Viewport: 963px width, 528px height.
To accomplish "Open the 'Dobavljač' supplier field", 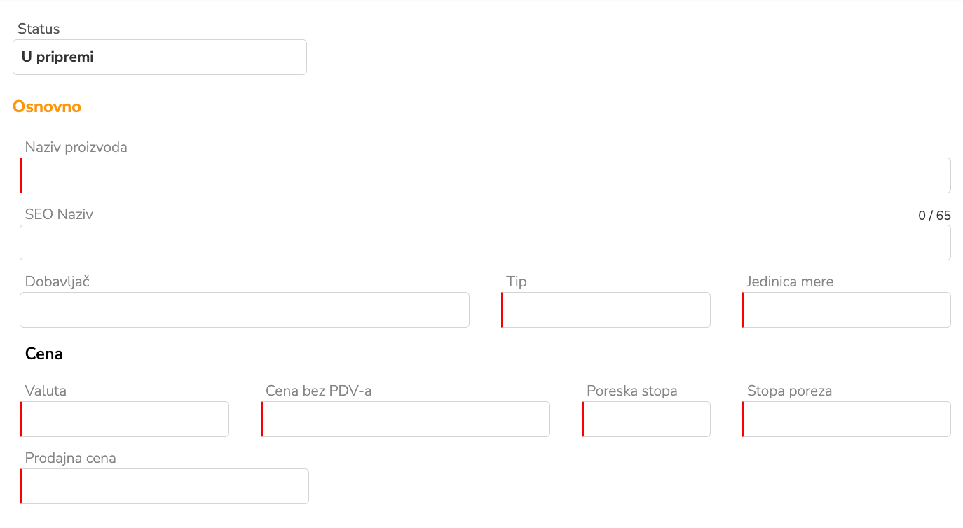I will 245,310.
